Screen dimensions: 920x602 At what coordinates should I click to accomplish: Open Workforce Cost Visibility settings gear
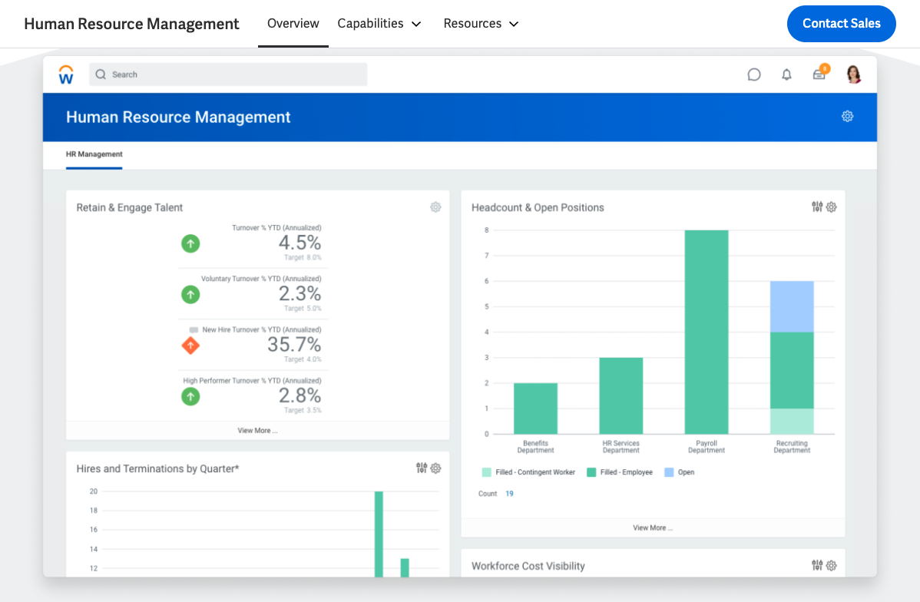pos(832,566)
